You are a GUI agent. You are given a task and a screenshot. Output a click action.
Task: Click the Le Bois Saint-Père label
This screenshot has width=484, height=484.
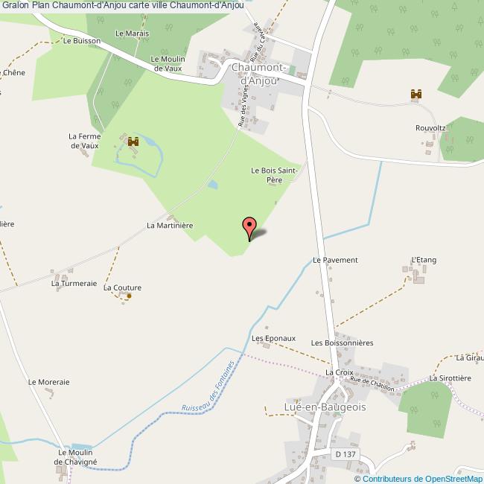[274, 175]
